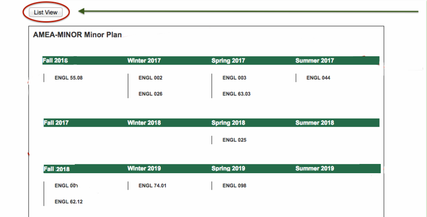Click the Spring 2017 term header
427x217 pixels.
click(228, 61)
